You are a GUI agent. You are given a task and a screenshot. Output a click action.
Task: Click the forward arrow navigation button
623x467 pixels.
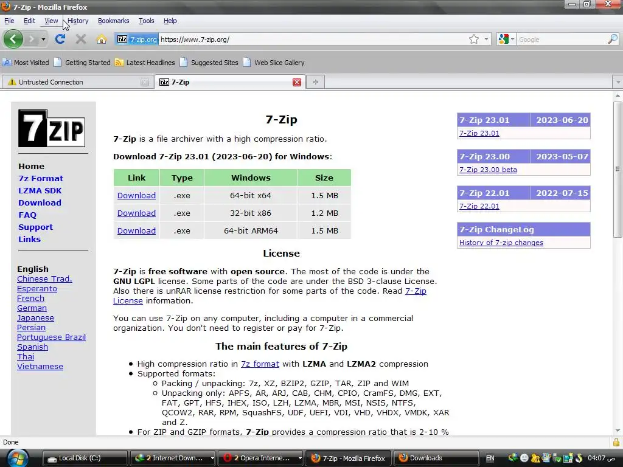[x=31, y=39]
